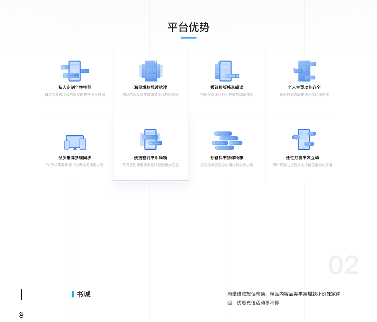377x322 pixels.
Task: Click the 任性打赏书友互动 title text
Action: (x=302, y=158)
